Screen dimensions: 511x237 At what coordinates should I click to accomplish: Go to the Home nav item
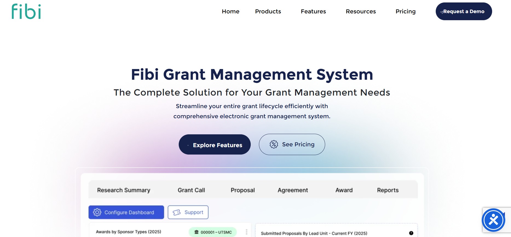pyautogui.click(x=230, y=11)
